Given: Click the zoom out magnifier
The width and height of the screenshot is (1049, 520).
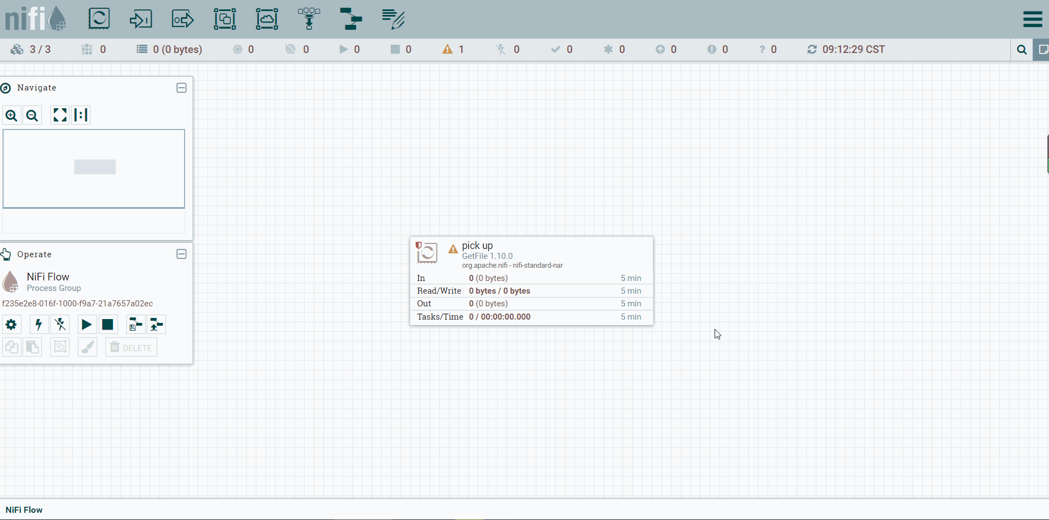Looking at the screenshot, I should (33, 115).
